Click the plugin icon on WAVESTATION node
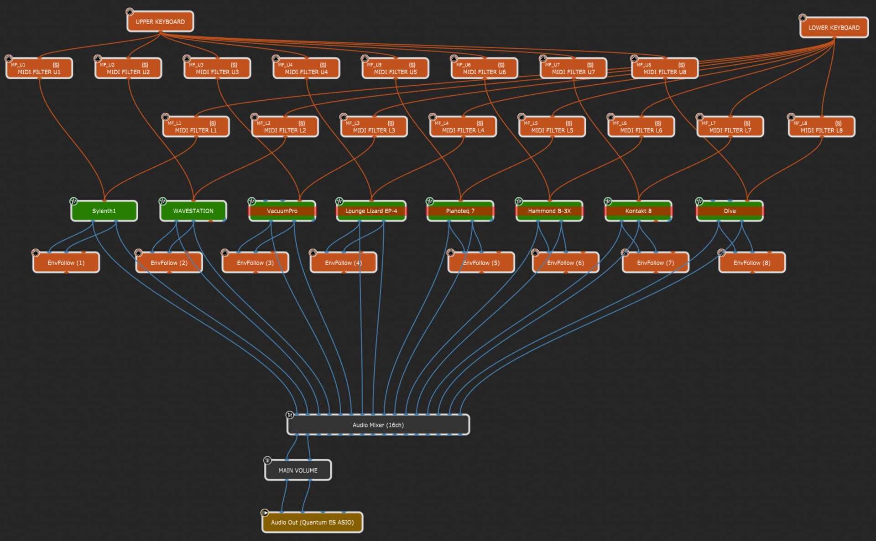Image resolution: width=876 pixels, height=541 pixels. [x=162, y=201]
